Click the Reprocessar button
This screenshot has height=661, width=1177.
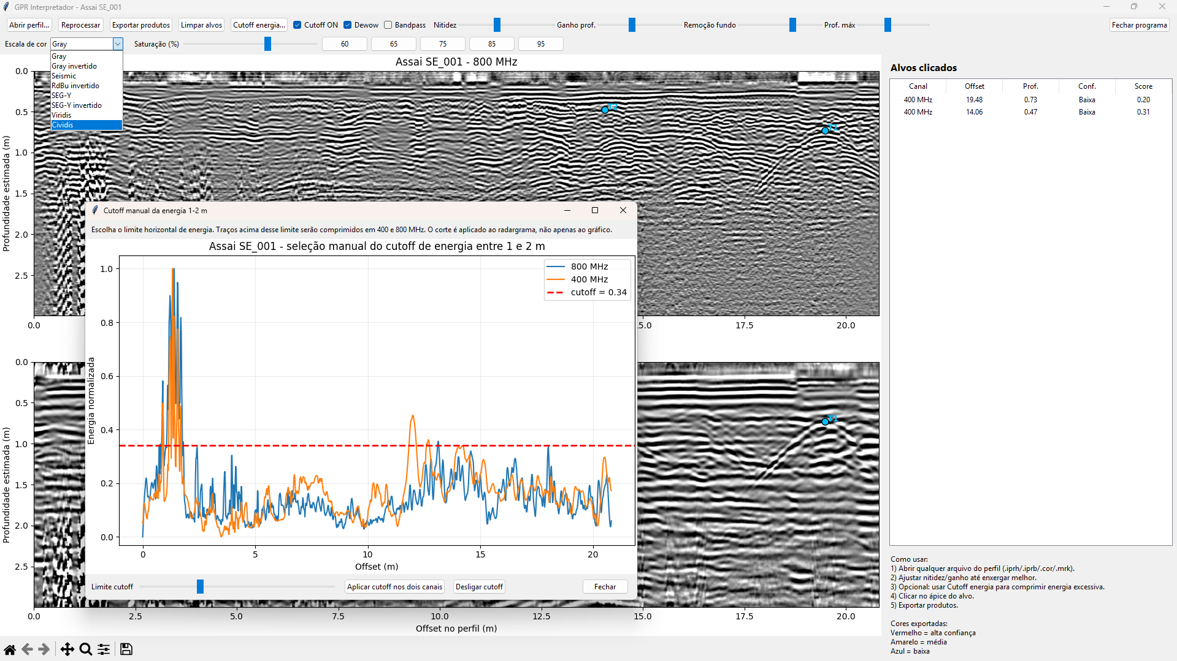tap(80, 25)
